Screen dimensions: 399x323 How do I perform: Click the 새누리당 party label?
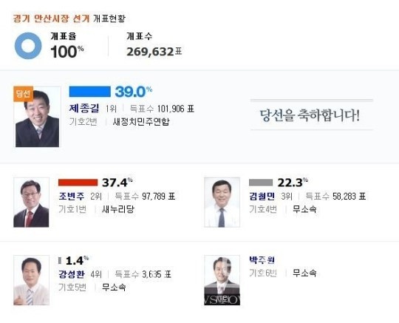coord(117,209)
